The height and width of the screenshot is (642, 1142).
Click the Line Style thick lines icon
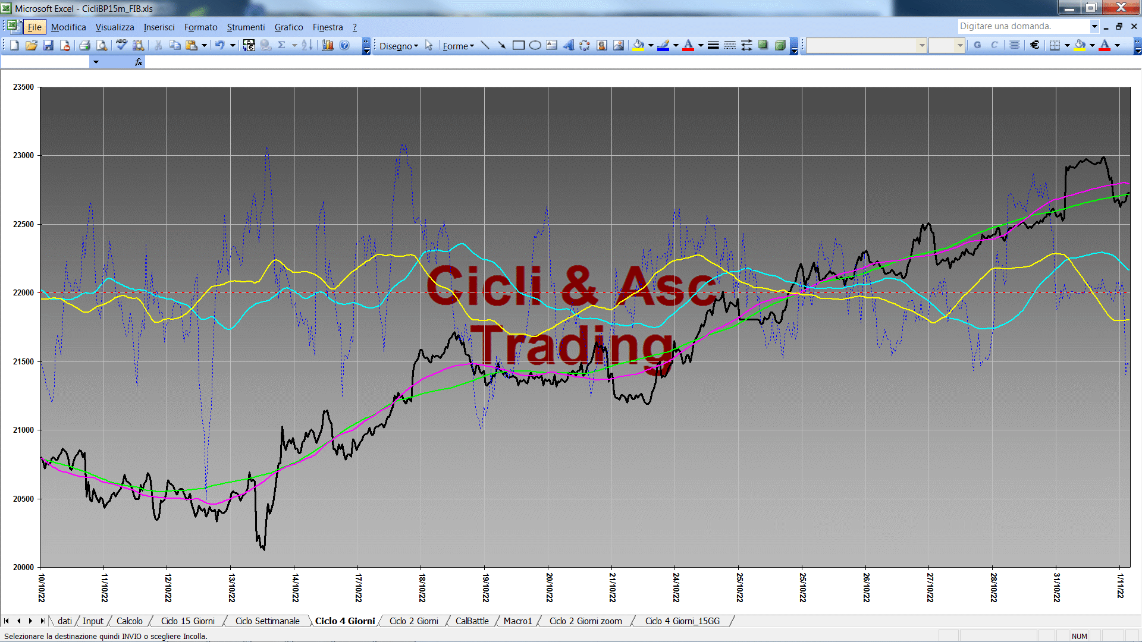pyautogui.click(x=713, y=45)
